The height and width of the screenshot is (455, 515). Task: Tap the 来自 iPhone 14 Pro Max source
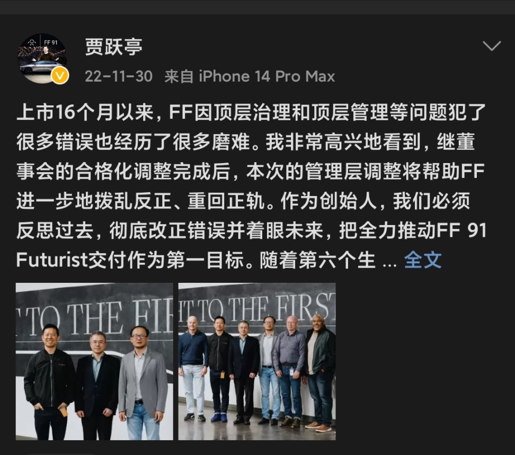tap(250, 76)
